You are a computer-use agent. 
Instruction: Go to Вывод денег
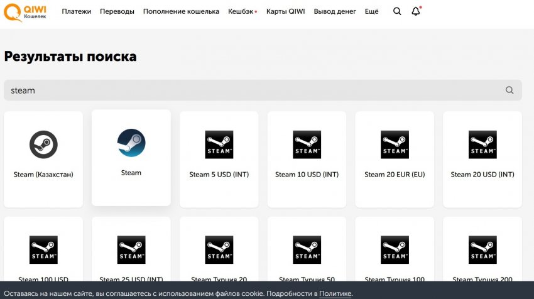click(x=334, y=11)
